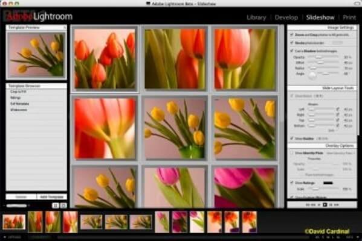This screenshot has height=241, width=362.
Task: Select the Widescreen template in Template Browser
Action: point(19,110)
